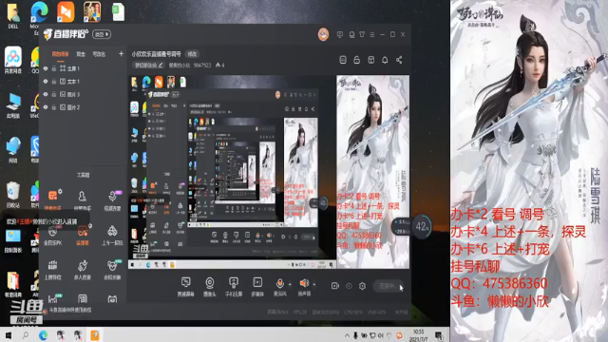
Task: Open the orange 弹幕 helper tool
Action: (52, 199)
